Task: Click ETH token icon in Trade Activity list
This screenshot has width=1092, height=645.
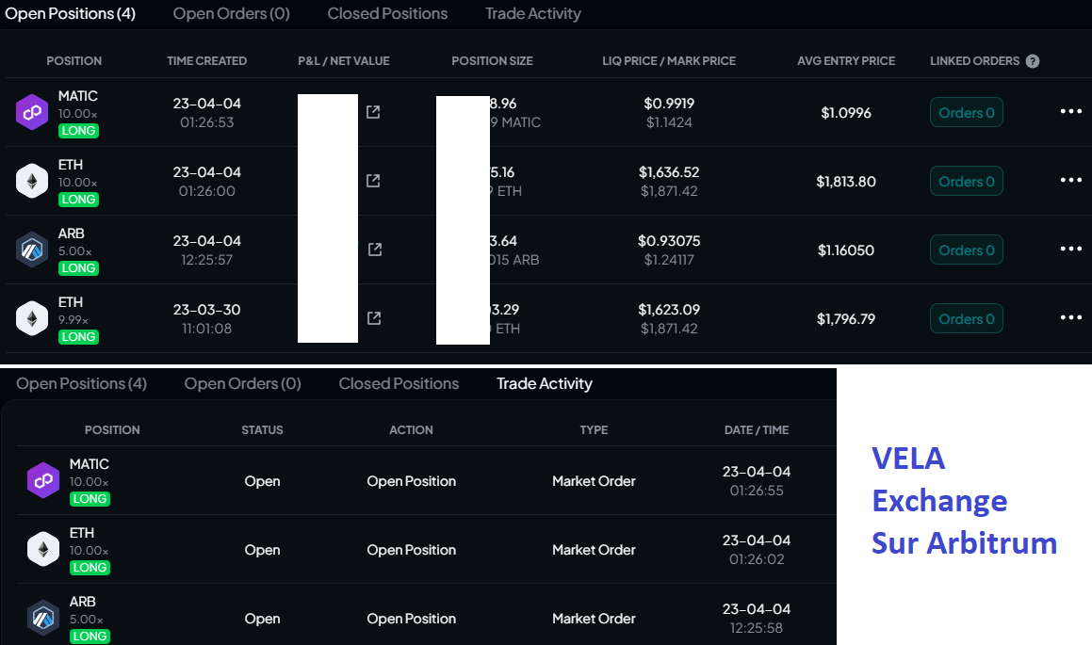Action: (x=43, y=549)
